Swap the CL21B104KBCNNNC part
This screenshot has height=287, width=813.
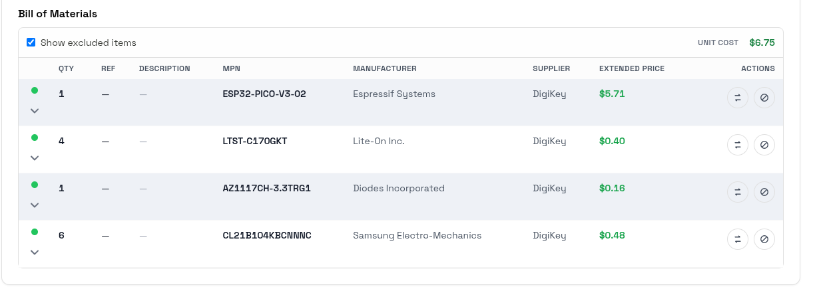point(738,239)
